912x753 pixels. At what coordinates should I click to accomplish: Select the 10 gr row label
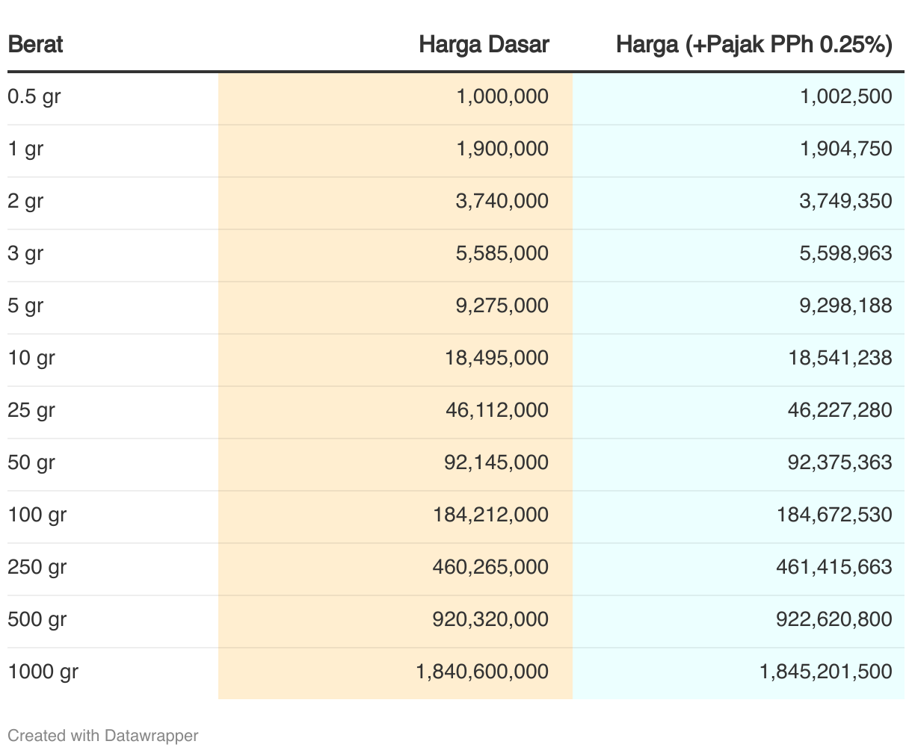click(31, 358)
